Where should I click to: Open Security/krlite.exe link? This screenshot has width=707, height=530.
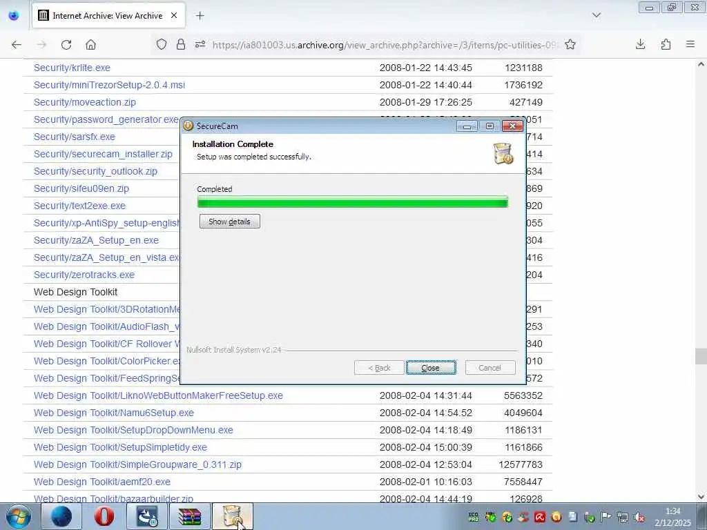(x=72, y=68)
